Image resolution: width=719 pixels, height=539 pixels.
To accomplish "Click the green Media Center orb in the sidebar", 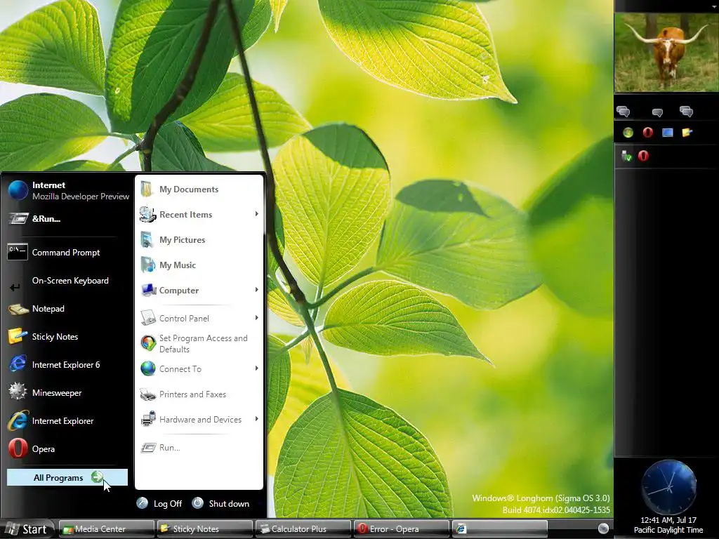I will click(628, 133).
